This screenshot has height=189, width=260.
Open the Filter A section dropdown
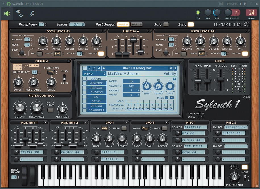68,61
